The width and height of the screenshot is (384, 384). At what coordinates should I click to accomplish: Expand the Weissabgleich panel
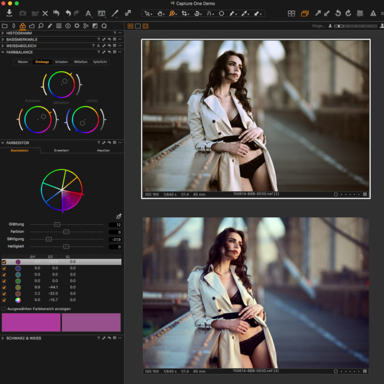[x=3, y=46]
